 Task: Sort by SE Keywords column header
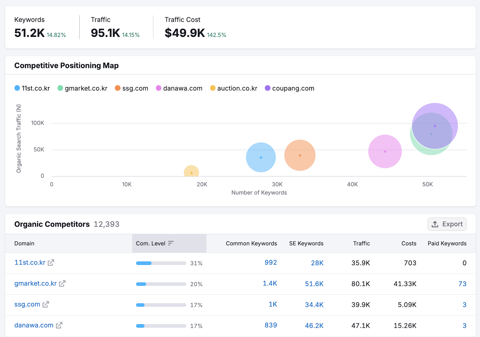(306, 243)
